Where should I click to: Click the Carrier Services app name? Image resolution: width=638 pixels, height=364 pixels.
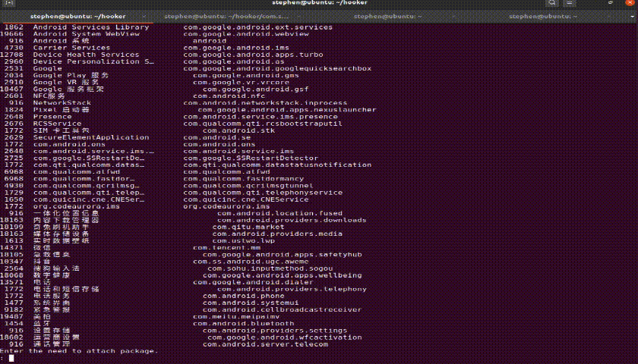pyautogui.click(x=71, y=48)
